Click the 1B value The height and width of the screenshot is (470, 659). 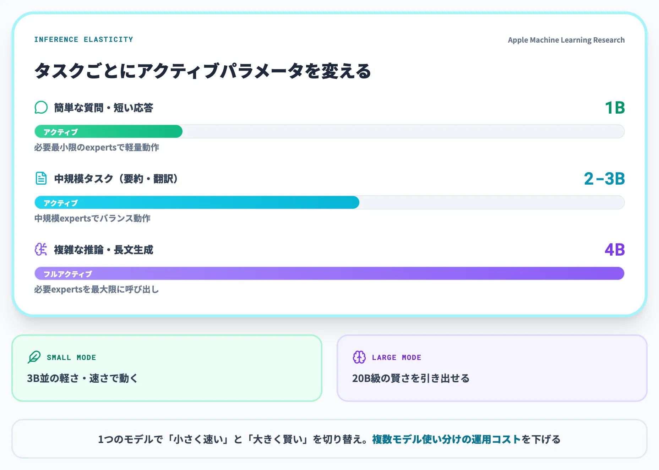(615, 108)
